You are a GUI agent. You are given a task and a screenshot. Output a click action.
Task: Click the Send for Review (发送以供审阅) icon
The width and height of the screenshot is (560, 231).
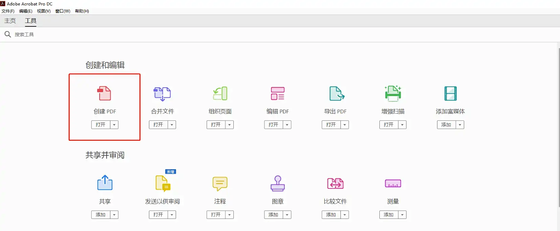pos(163,183)
